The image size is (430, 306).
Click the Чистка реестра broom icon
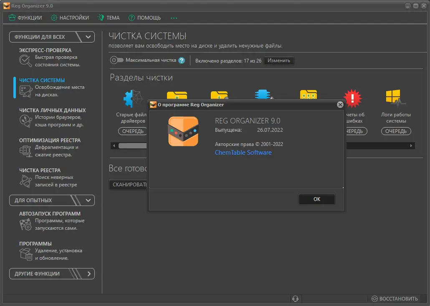coord(25,181)
